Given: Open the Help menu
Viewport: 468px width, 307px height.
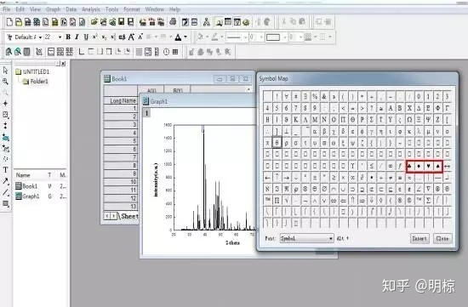Looking at the screenshot, I should click(174, 9).
